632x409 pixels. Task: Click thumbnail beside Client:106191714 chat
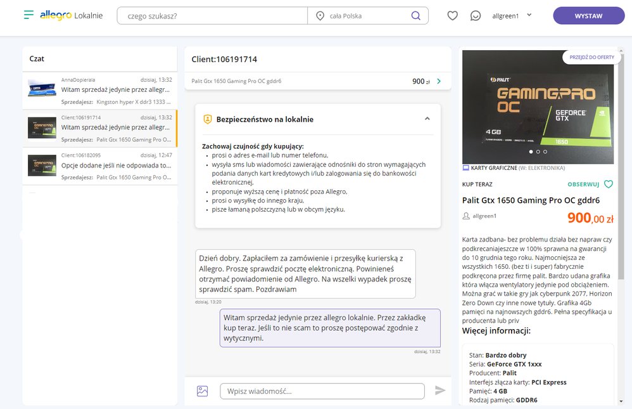tap(42, 128)
